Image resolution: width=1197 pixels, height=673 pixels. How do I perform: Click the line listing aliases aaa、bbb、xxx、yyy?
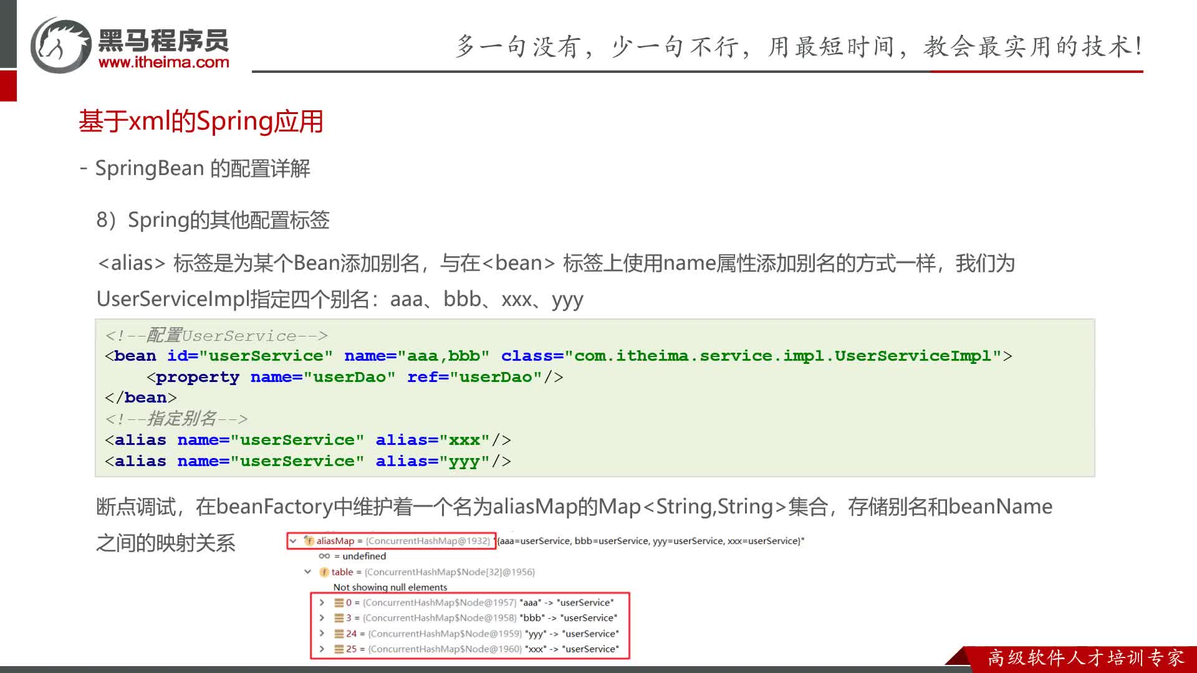[340, 300]
